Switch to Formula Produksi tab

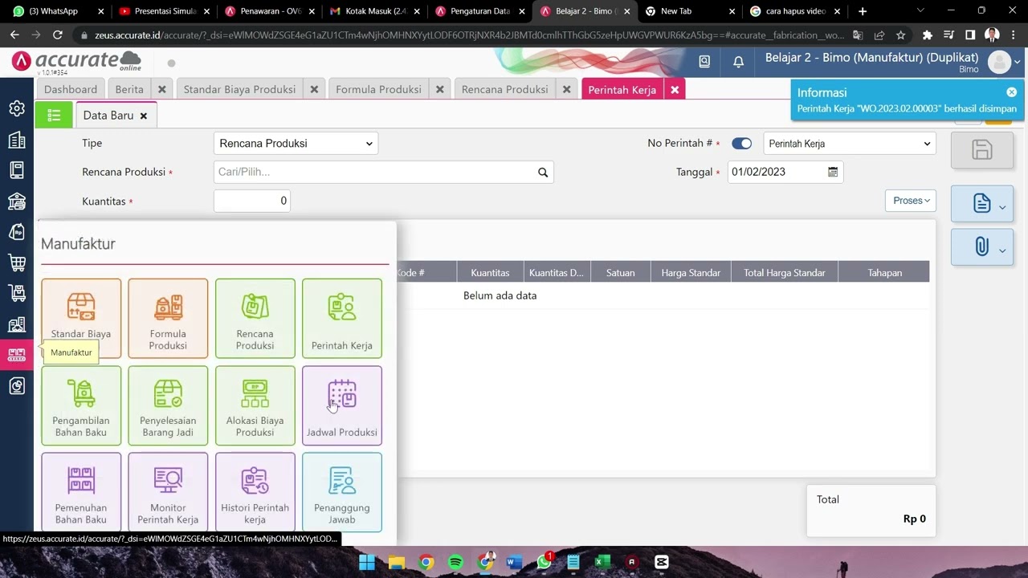[378, 89]
